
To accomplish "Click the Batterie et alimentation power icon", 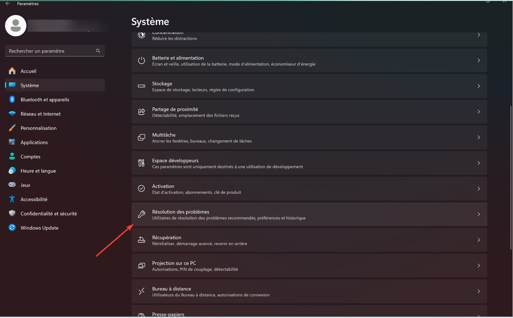I will (142, 61).
